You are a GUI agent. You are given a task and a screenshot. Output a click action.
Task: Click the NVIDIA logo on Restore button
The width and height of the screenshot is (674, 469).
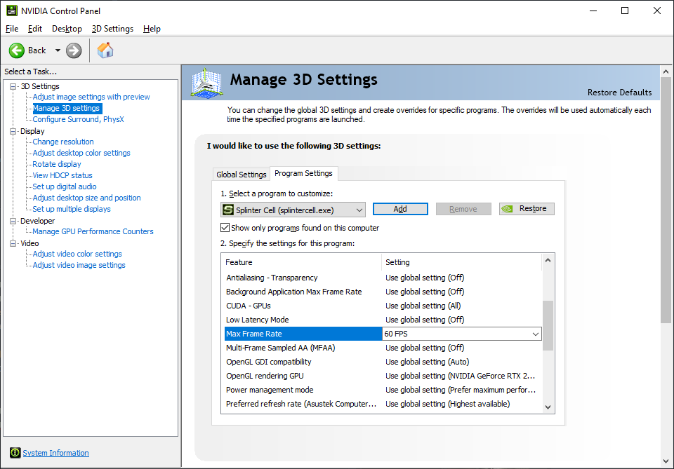[509, 209]
